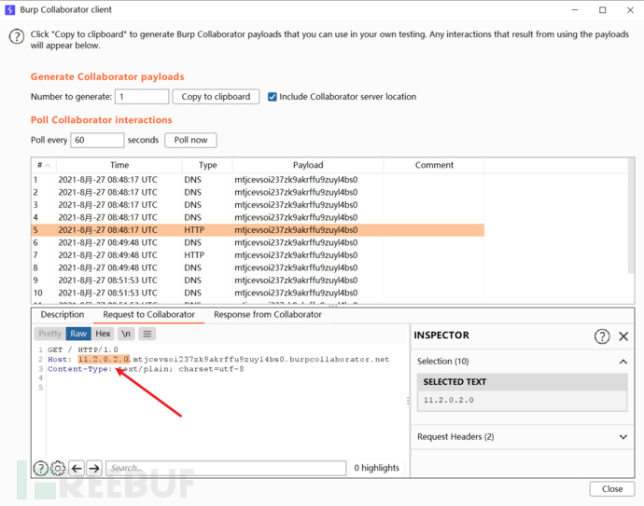Click the Content-Type header line
644x506 pixels.
pyautogui.click(x=146, y=369)
